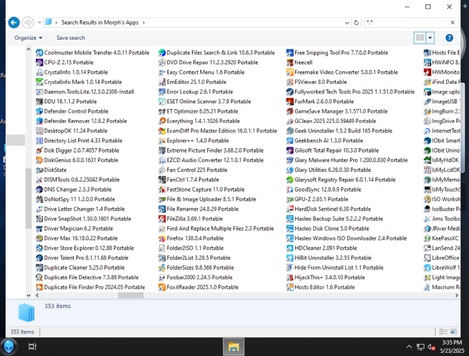Image resolution: width=469 pixels, height=356 pixels.
Task: Select the DNS Changer 2.3.3 icon
Action: click(x=39, y=190)
